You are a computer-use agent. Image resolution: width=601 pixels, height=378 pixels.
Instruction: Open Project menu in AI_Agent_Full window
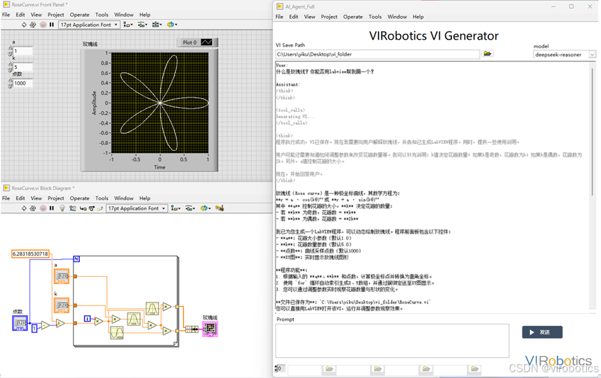(x=329, y=17)
